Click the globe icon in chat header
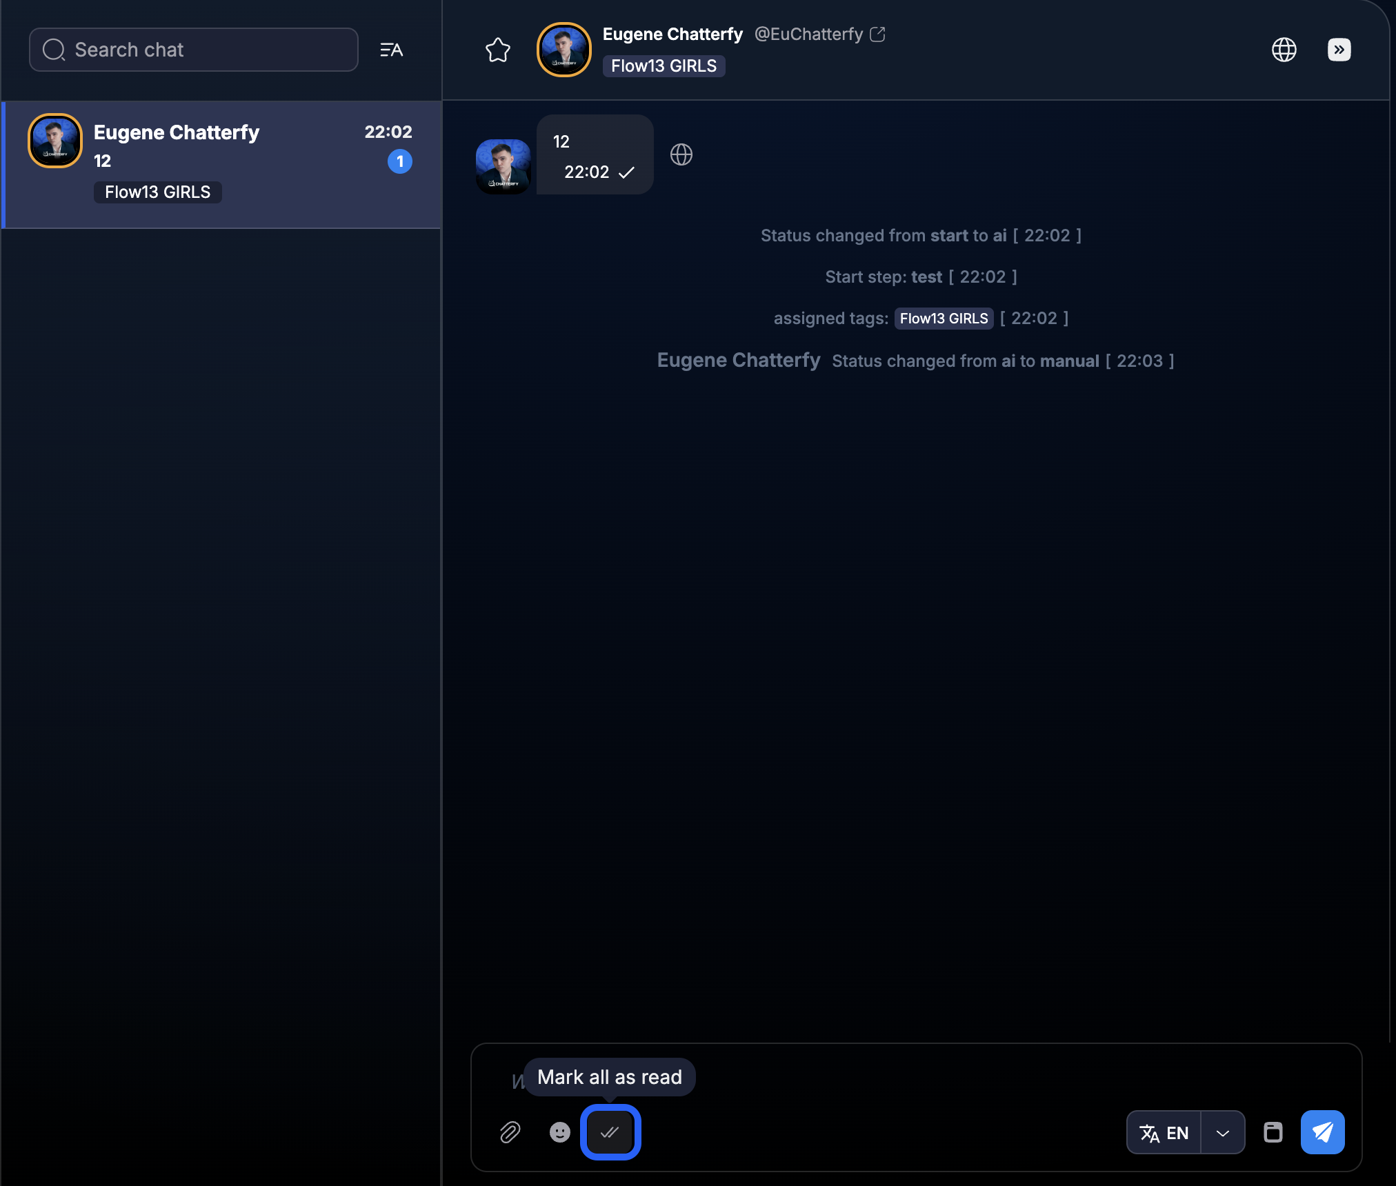 (x=1284, y=50)
